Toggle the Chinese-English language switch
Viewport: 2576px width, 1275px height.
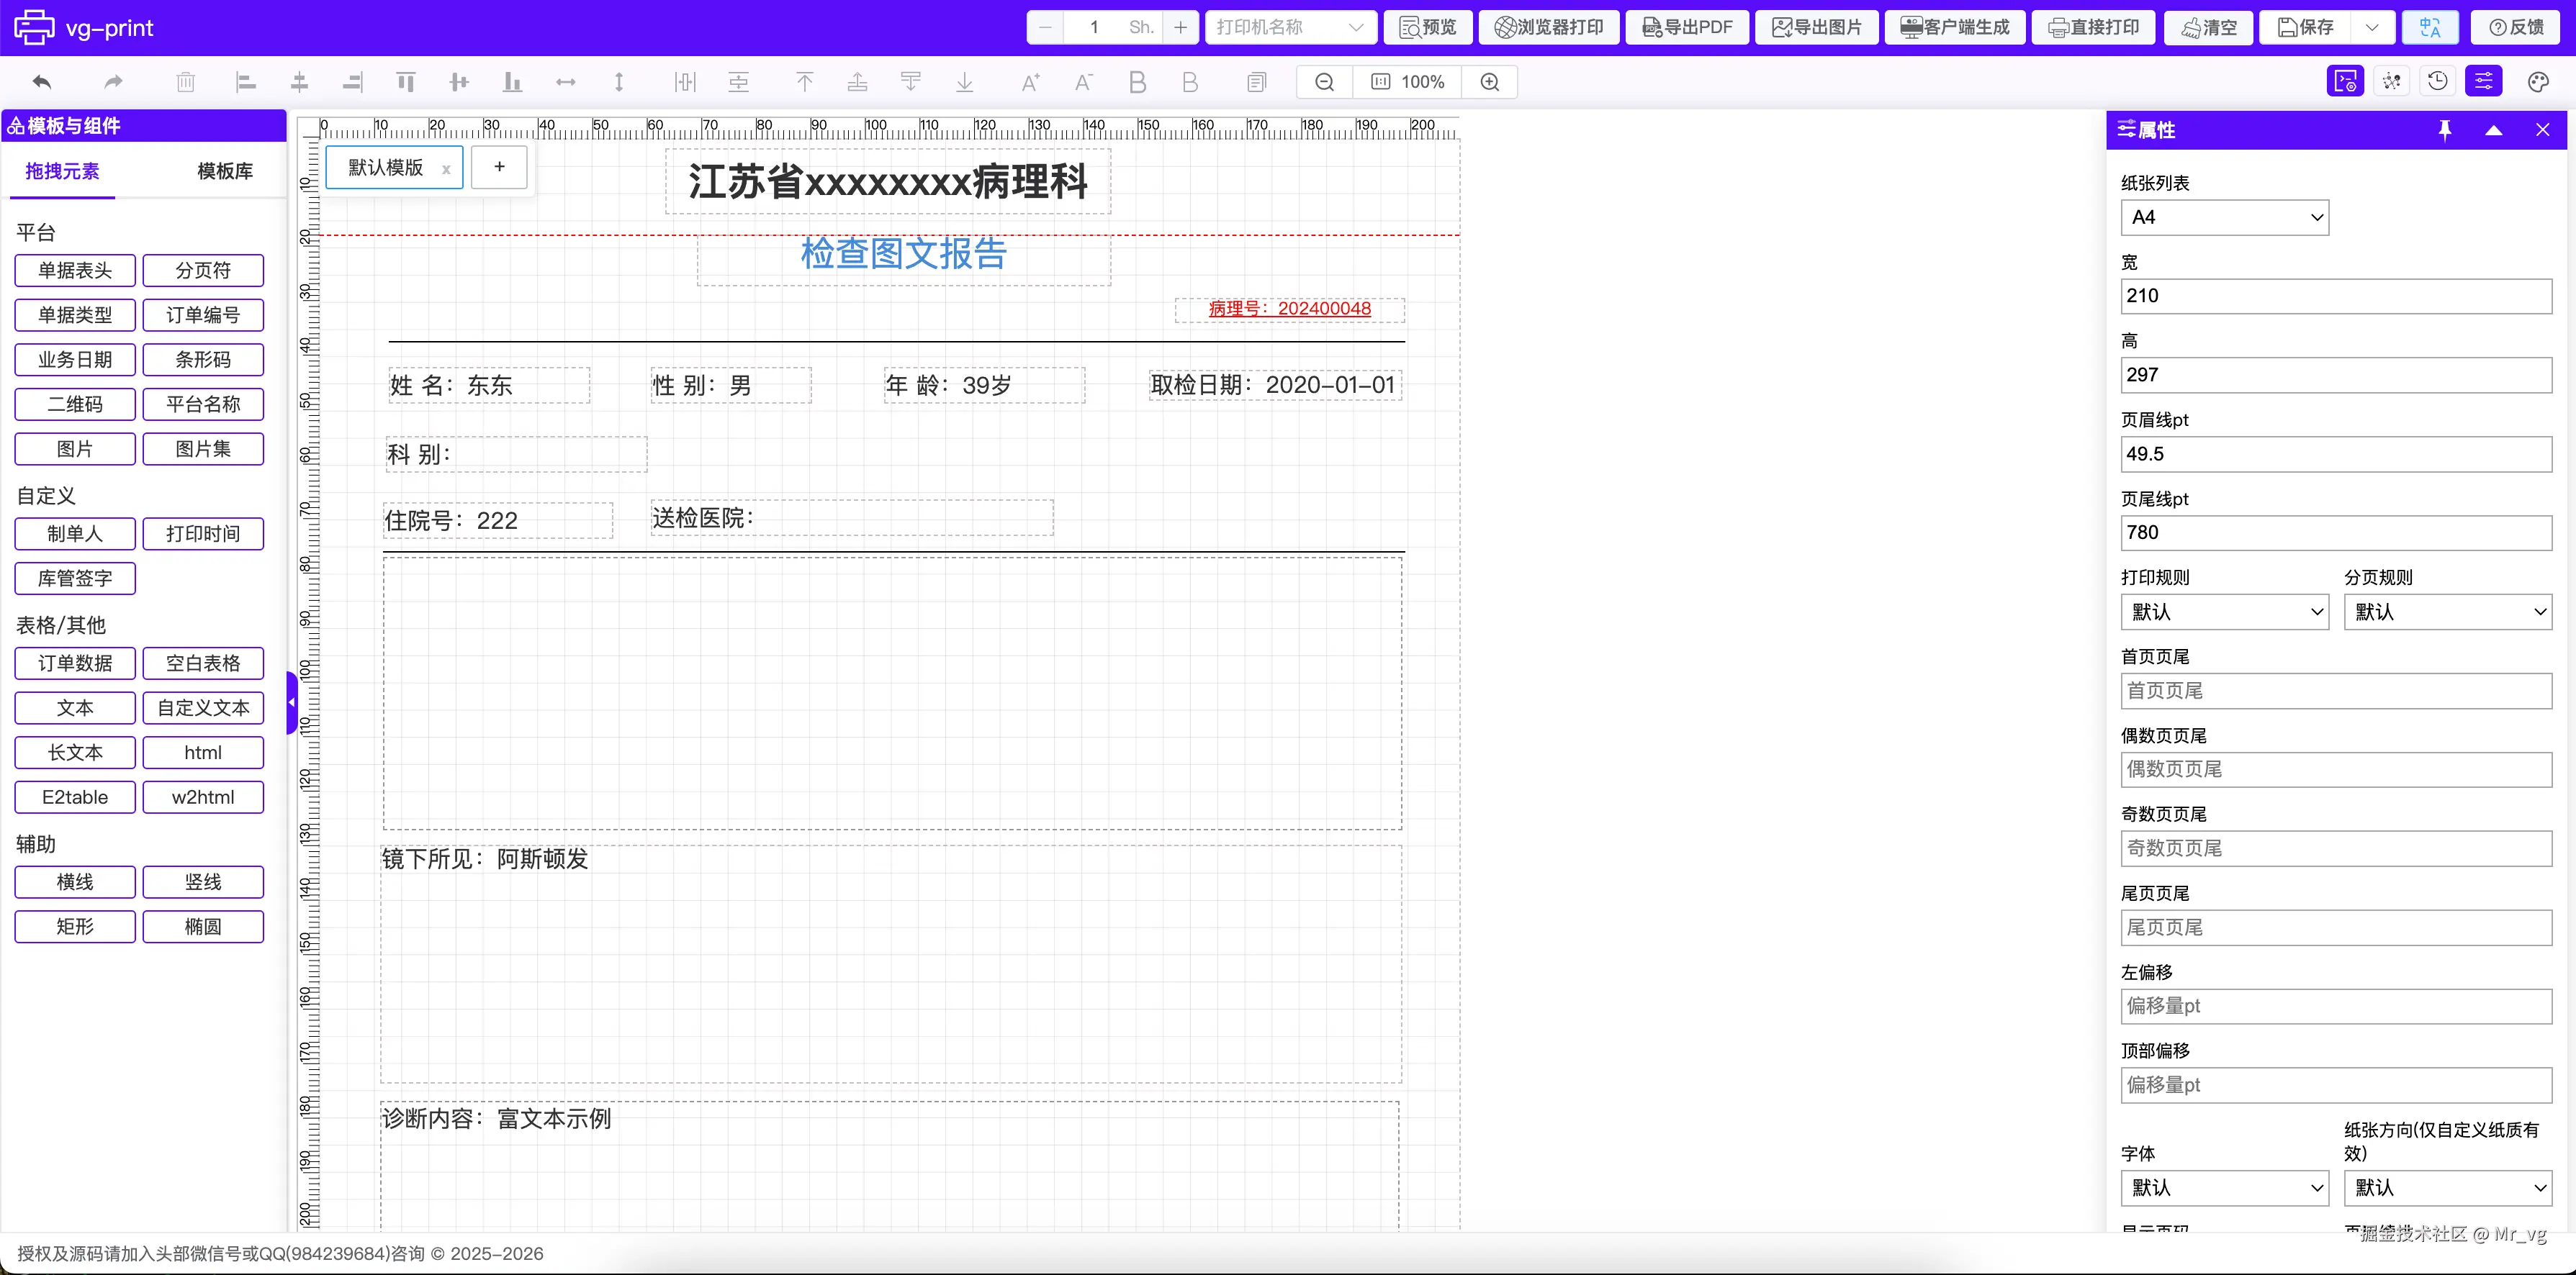click(x=2430, y=27)
